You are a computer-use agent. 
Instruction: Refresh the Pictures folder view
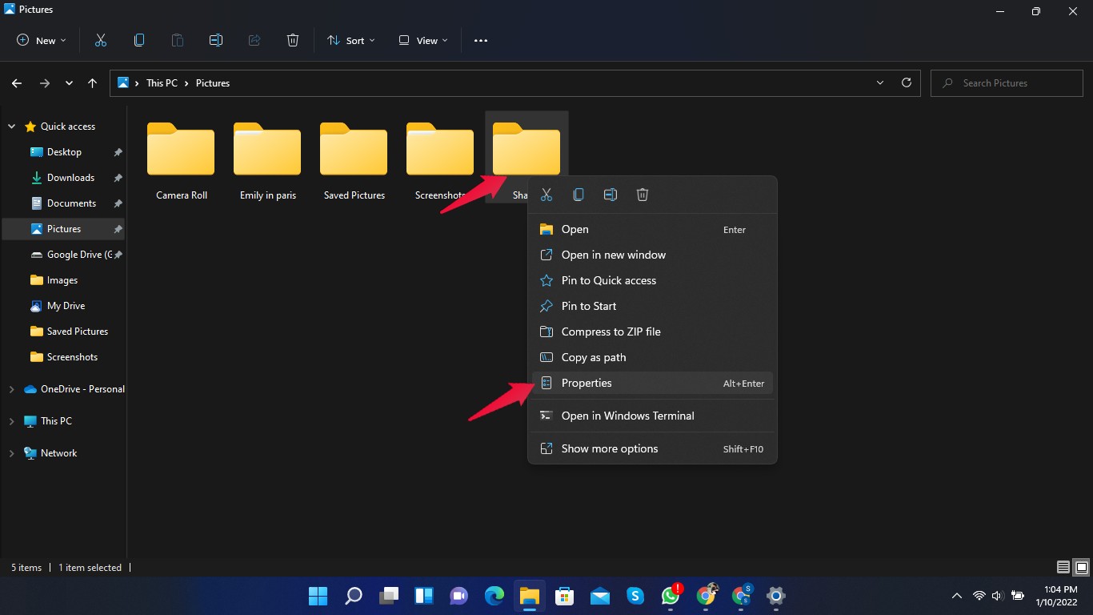[x=907, y=82]
